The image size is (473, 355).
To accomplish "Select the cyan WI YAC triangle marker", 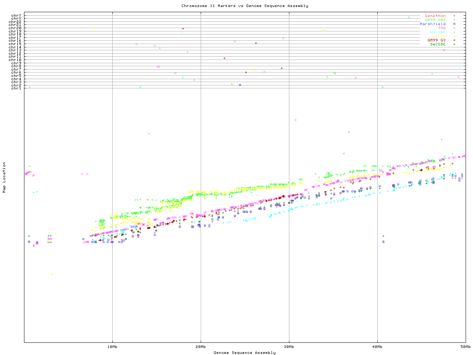I will [x=454, y=32].
